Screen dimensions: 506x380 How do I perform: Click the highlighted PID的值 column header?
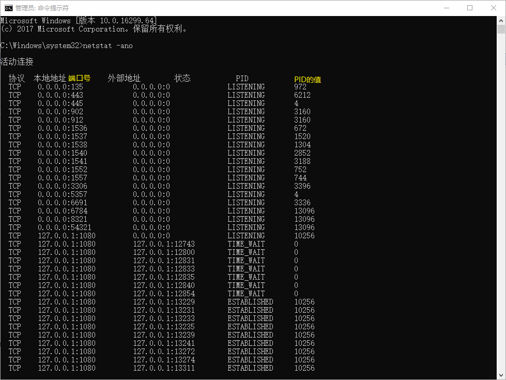pyautogui.click(x=309, y=79)
